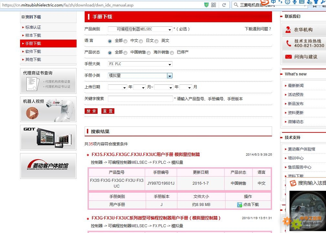Open the end year upload date dropdown

tap(163, 87)
